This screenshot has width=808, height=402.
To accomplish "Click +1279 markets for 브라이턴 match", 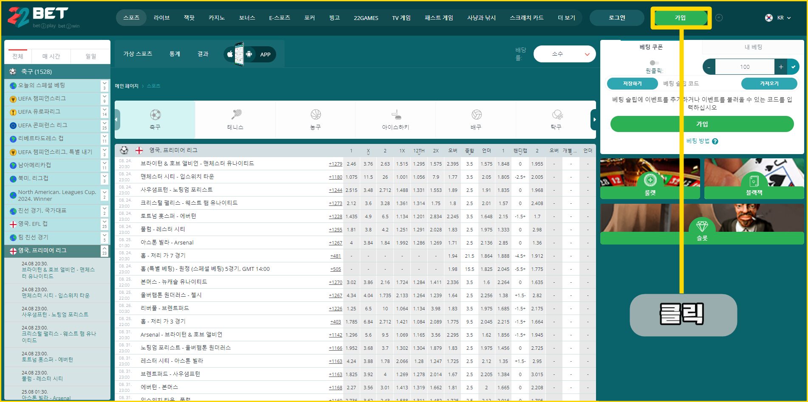I will [x=335, y=164].
